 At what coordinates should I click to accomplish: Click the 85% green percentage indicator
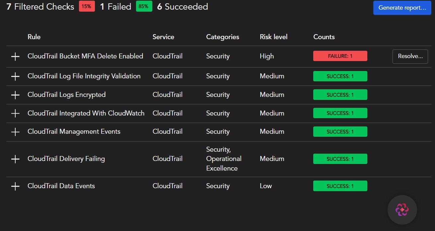point(144,6)
